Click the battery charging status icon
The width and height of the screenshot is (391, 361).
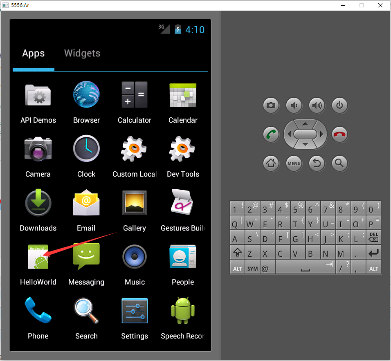[x=178, y=29]
